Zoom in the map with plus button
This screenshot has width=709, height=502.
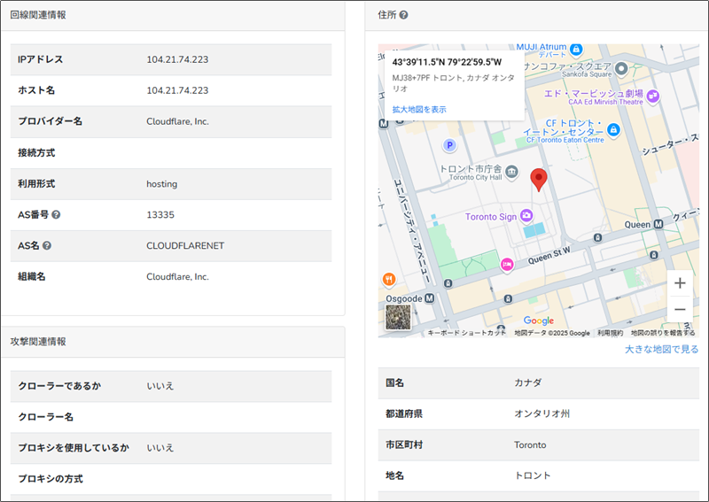click(680, 283)
